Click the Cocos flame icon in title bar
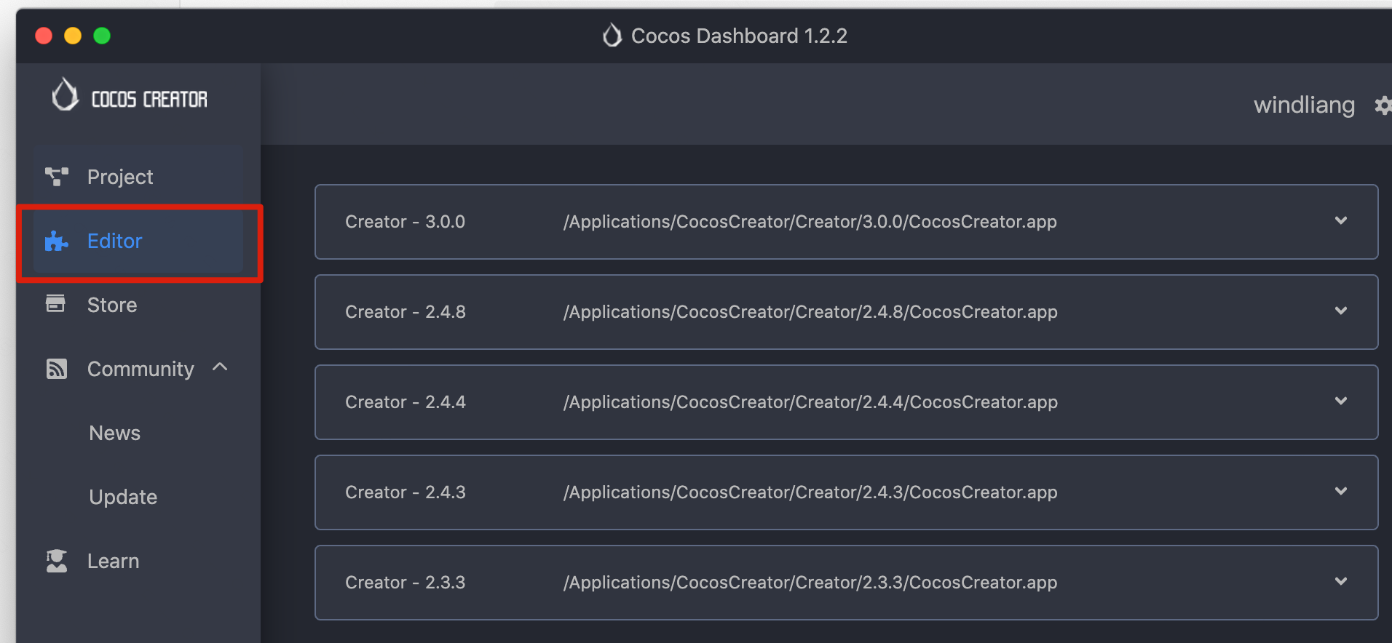 click(x=612, y=35)
